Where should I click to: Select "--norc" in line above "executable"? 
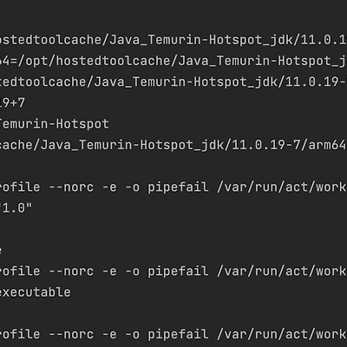click(71, 272)
